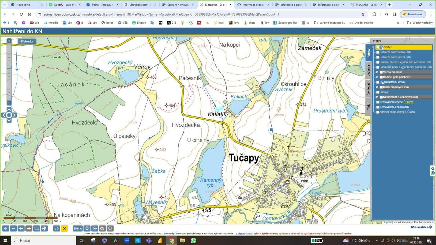
Task: Click the KN info tool button
Action: (102, 228)
